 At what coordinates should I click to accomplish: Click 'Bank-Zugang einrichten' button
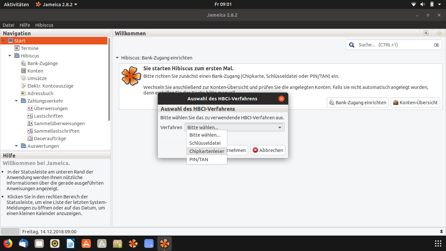[x=358, y=102]
